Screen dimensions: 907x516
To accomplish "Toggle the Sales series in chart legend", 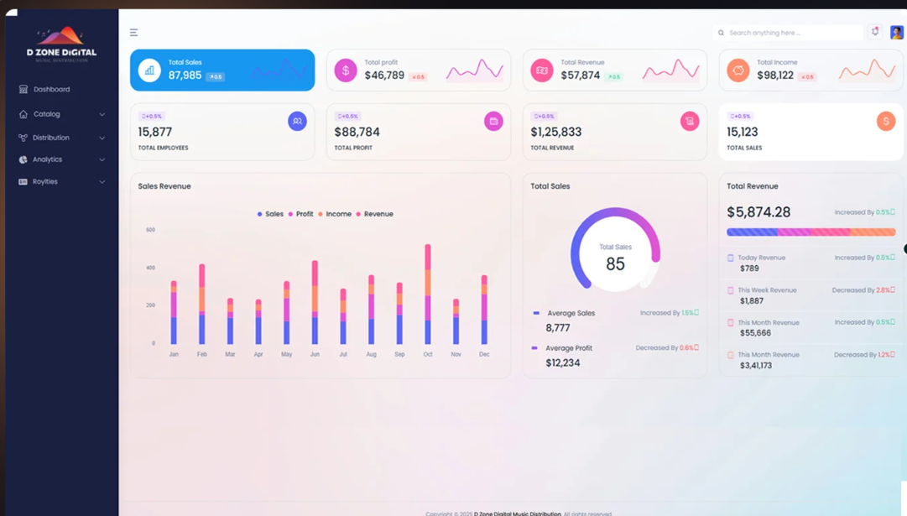I will [270, 214].
